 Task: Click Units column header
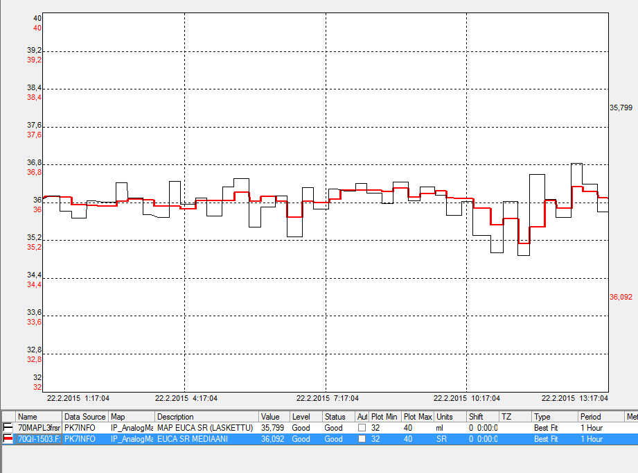[x=450, y=417]
